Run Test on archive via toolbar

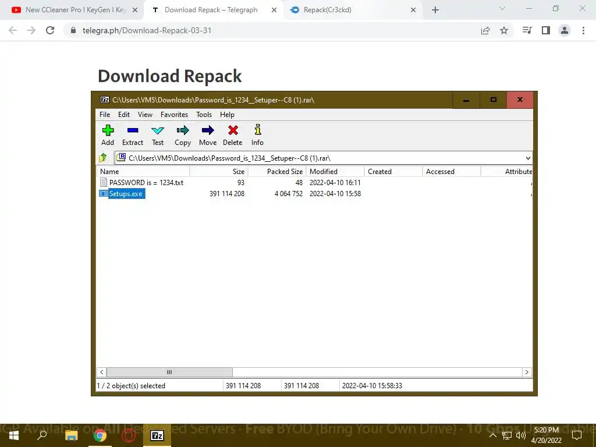[x=158, y=131]
